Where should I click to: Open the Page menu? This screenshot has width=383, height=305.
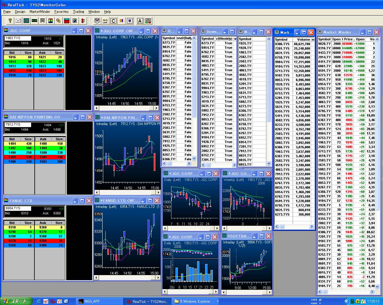click(7, 12)
